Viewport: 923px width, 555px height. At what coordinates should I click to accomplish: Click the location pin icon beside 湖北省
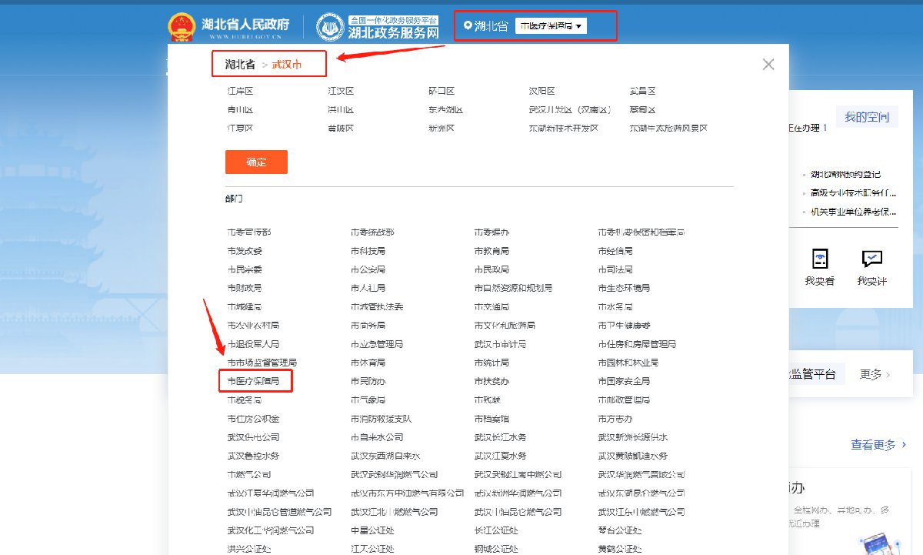point(468,26)
